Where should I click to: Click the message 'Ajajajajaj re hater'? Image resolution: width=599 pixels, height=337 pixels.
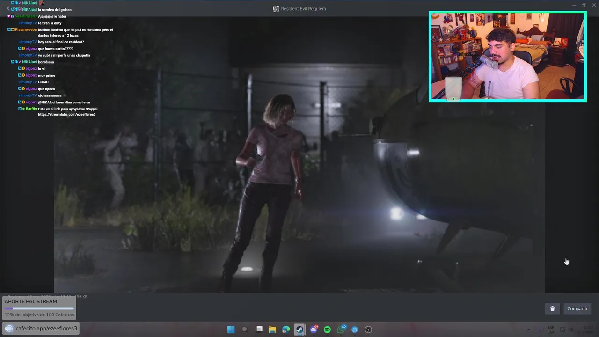(x=52, y=16)
